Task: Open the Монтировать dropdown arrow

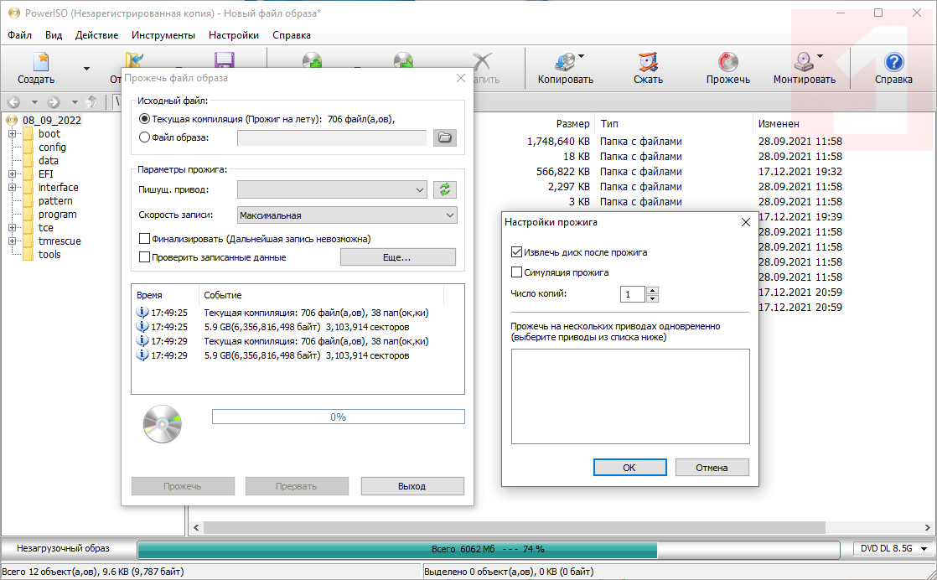Action: [x=820, y=56]
